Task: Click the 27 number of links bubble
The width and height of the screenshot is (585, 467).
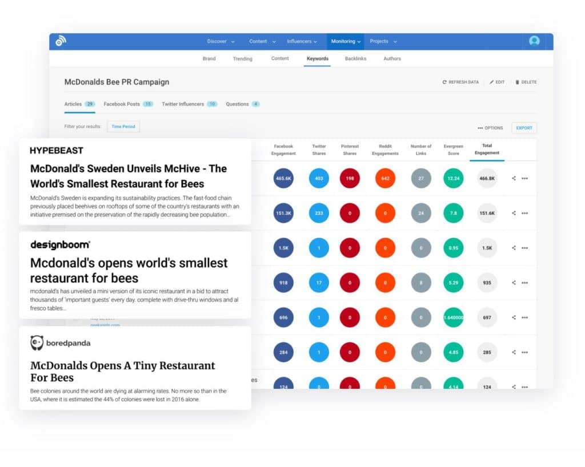Action: (421, 178)
